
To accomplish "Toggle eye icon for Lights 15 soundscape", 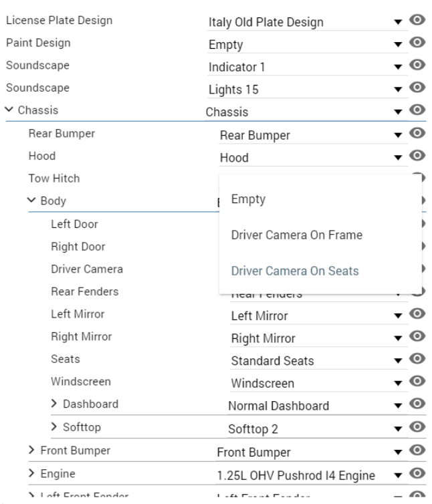I will pos(417,88).
